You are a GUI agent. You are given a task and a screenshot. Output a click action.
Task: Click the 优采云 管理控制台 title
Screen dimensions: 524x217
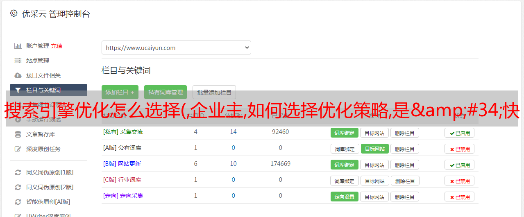pyautogui.click(x=56, y=14)
